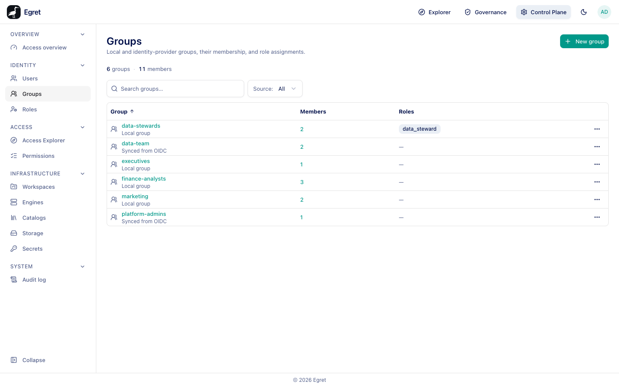Click member count 3 for finance-analysts
Screen dimensions: 619x387
pyautogui.click(x=302, y=182)
